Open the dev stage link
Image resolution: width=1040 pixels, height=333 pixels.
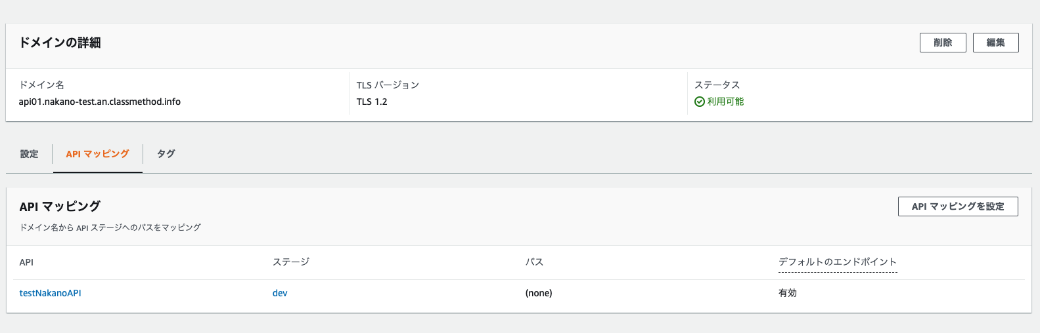pyautogui.click(x=280, y=293)
